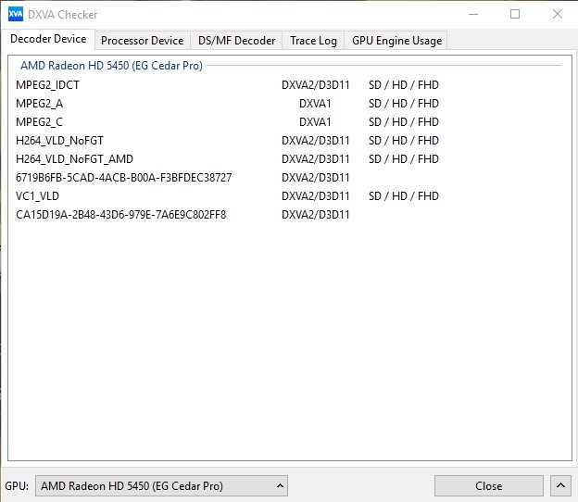Select the 6719B6FB GUID decoder entry
Screen dimensions: 578x502
pyautogui.click(x=123, y=178)
